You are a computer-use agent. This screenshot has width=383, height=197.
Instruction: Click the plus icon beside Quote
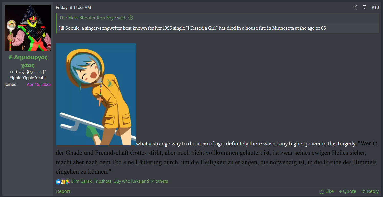pos(340,191)
